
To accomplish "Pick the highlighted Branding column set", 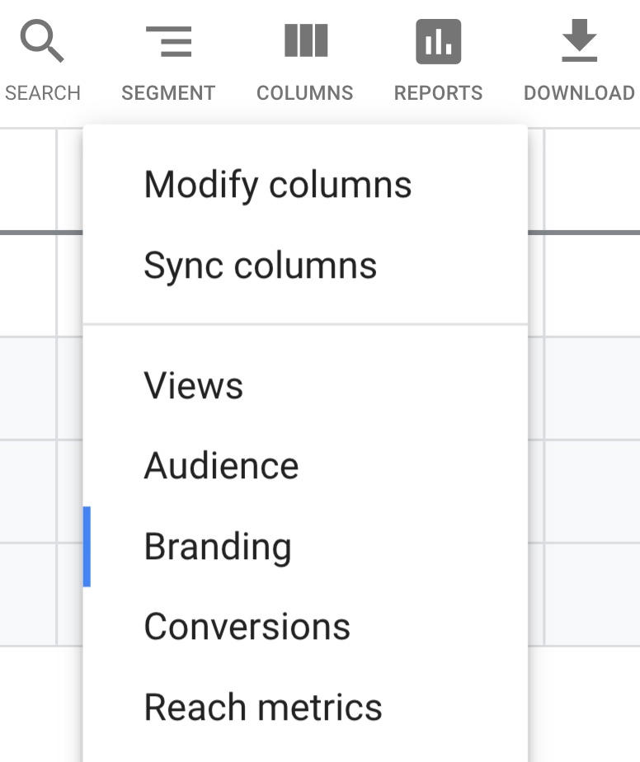I will pos(218,548).
